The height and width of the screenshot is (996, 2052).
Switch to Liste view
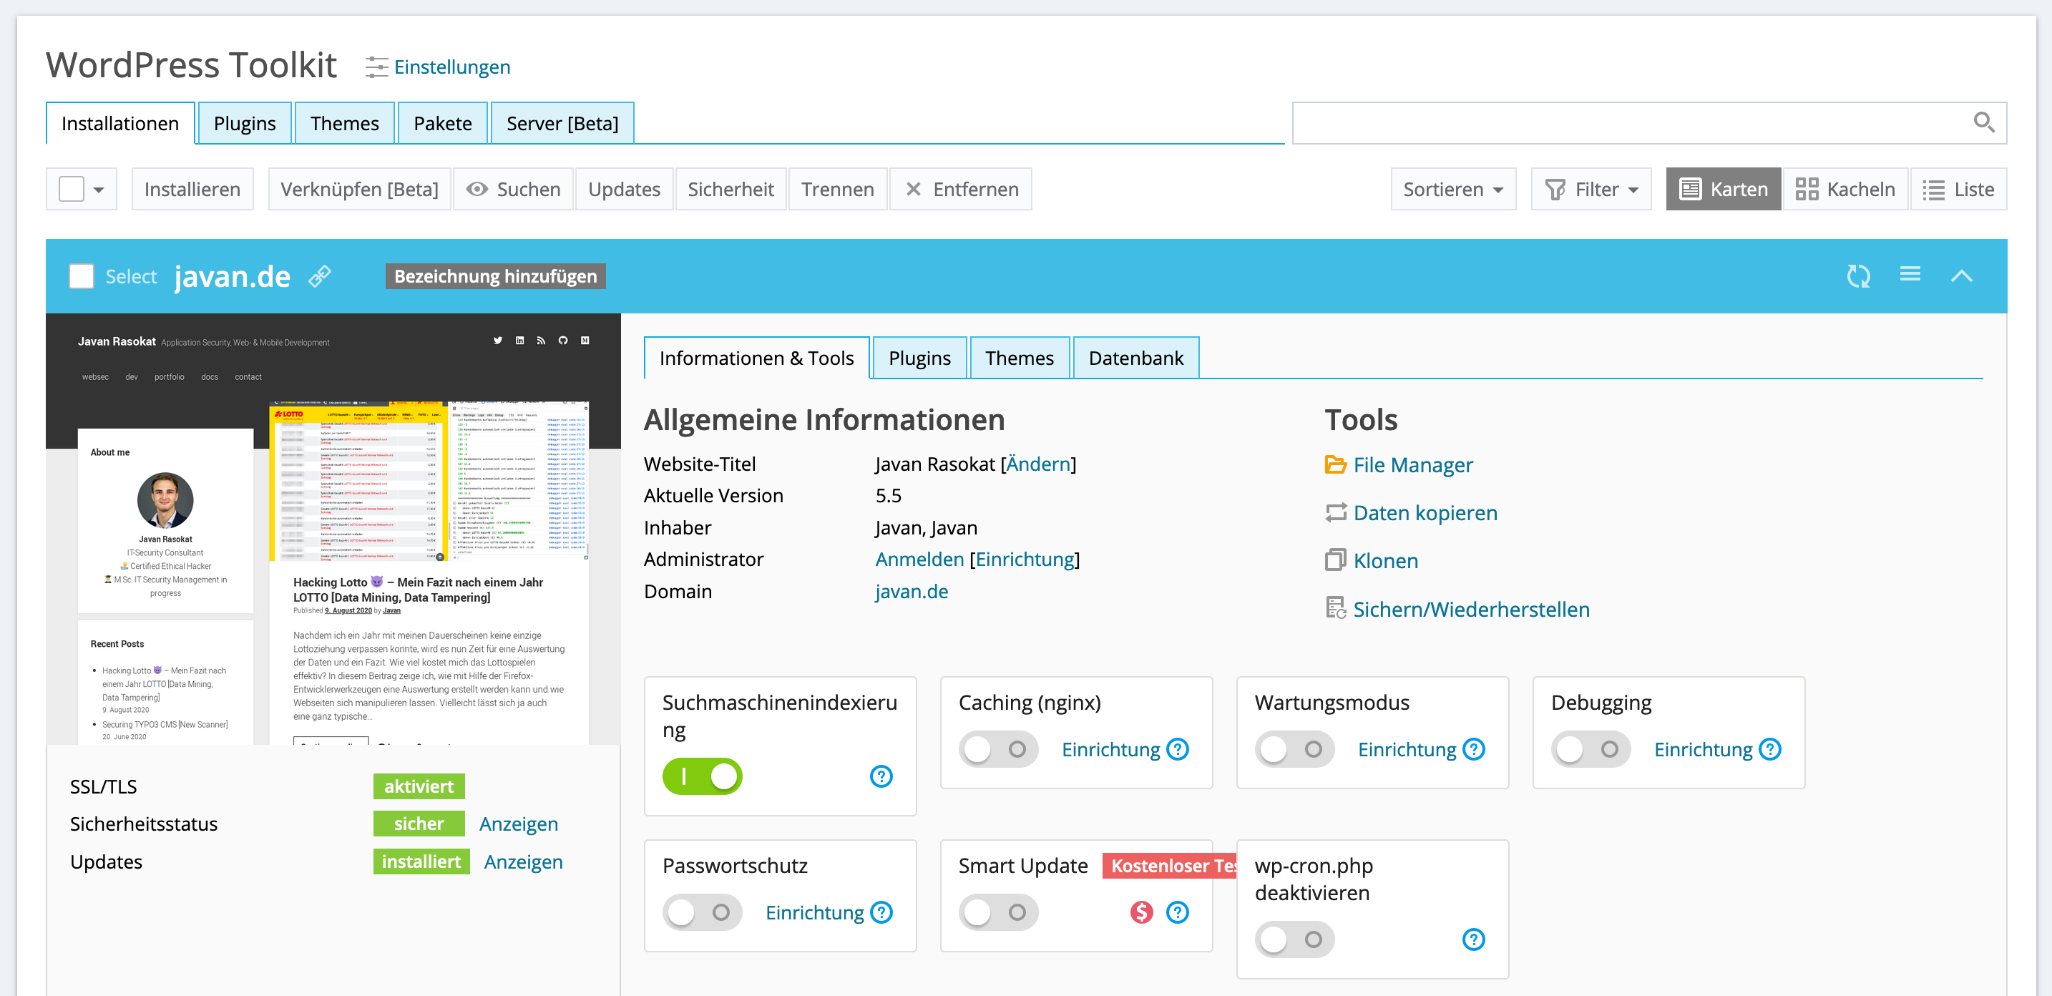pos(1958,189)
